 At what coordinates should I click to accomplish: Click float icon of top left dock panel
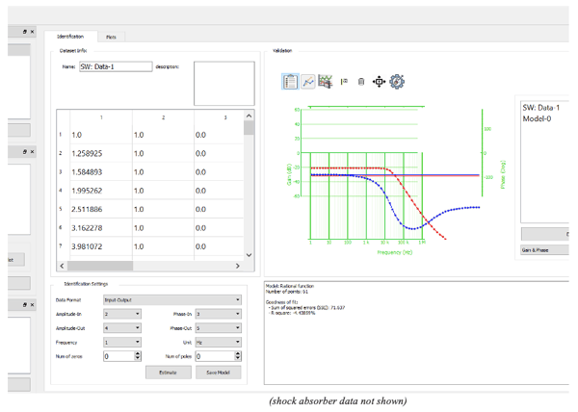25,32
